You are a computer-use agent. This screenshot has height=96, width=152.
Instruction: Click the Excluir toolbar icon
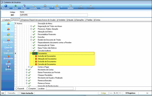[24, 6]
